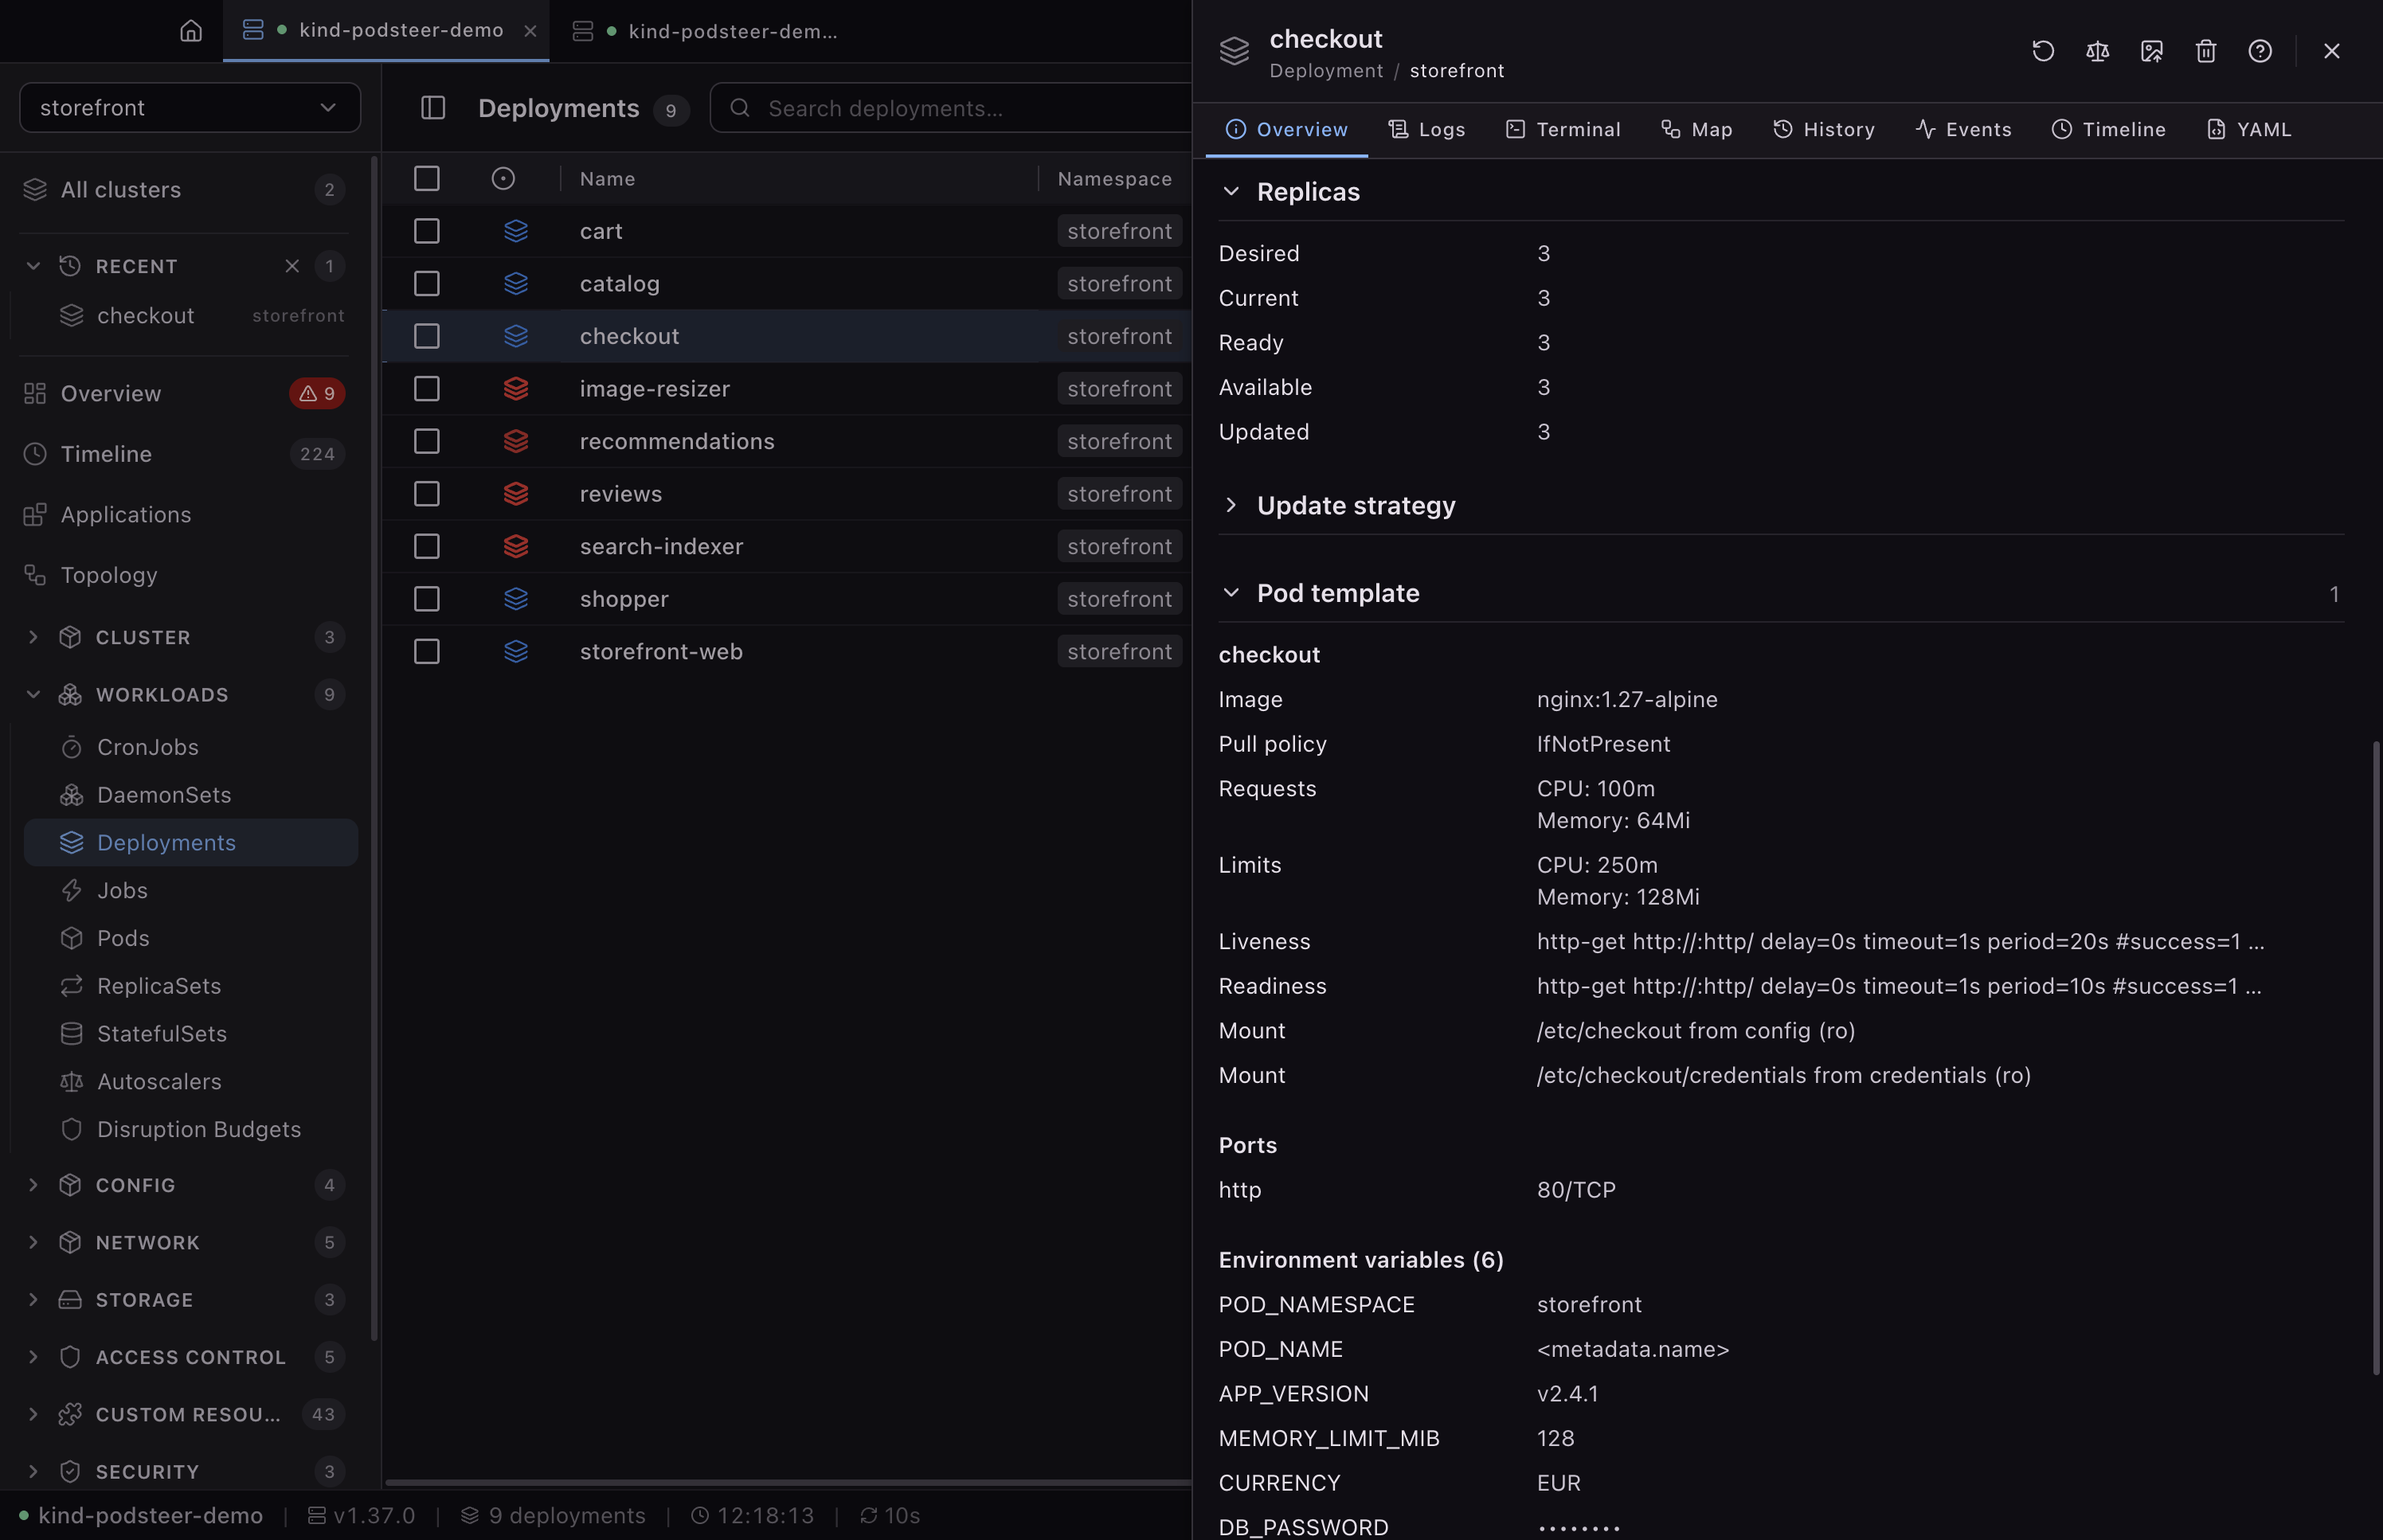Toggle the sidebar panel icon beside Deployments
This screenshot has width=2383, height=1540.
433,108
